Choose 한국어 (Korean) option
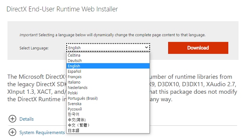Image resolution: width=252 pixels, height=138 pixels. pos(108,114)
